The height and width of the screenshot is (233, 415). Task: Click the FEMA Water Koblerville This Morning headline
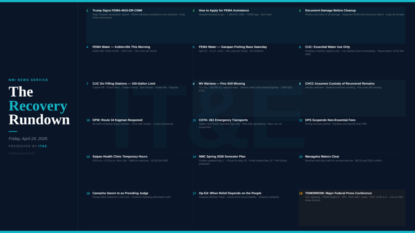[121, 47]
